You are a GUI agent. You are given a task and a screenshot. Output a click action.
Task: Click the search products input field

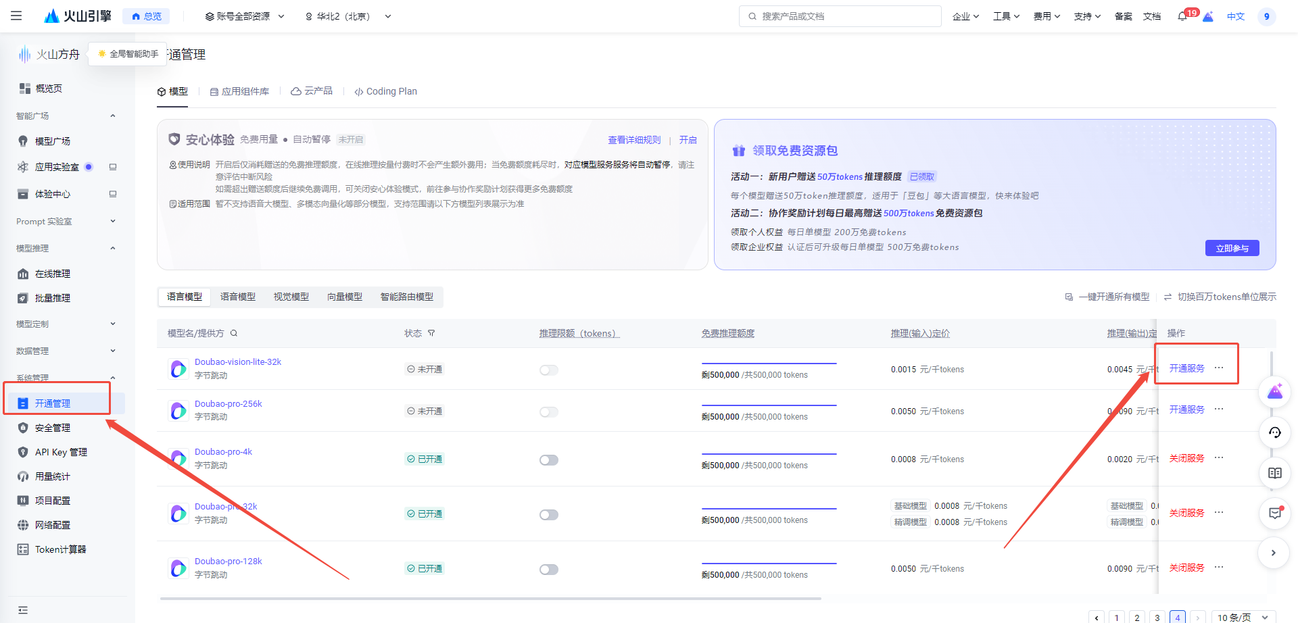(838, 16)
